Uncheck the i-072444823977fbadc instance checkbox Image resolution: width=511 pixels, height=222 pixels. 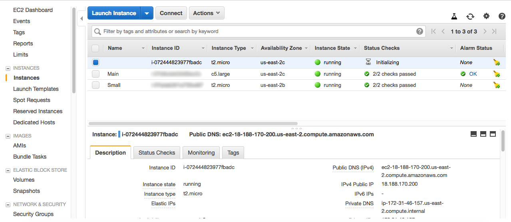95,63
